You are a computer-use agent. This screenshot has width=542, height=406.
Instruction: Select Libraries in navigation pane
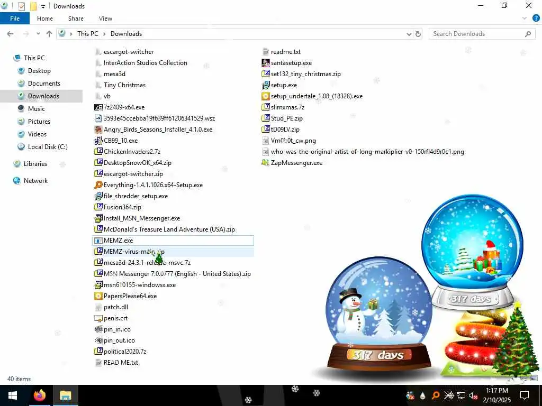[35, 164]
